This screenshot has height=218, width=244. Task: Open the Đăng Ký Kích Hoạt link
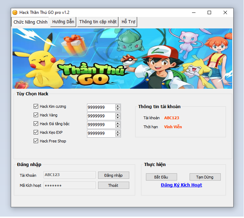tap(181, 185)
